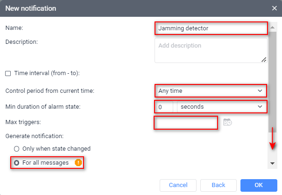Click the dialog's vertical scrollbar thumb
Viewport: 282px width, 195px height.
click(272, 75)
